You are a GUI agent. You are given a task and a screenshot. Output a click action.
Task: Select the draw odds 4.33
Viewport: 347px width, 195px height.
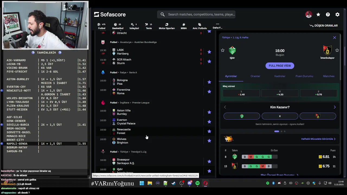coord(280,93)
